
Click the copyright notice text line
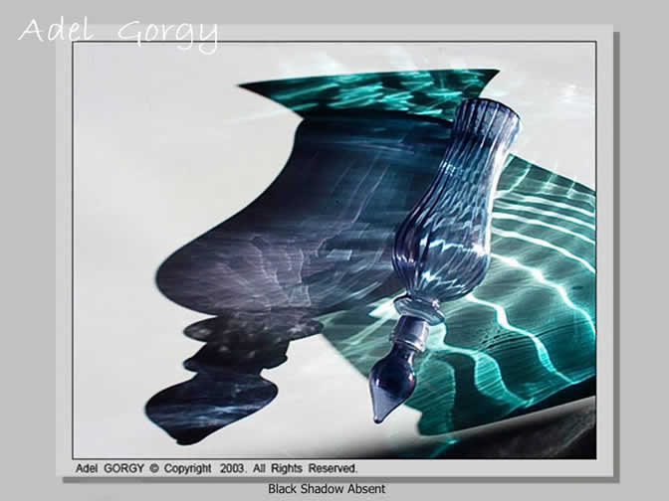click(216, 467)
